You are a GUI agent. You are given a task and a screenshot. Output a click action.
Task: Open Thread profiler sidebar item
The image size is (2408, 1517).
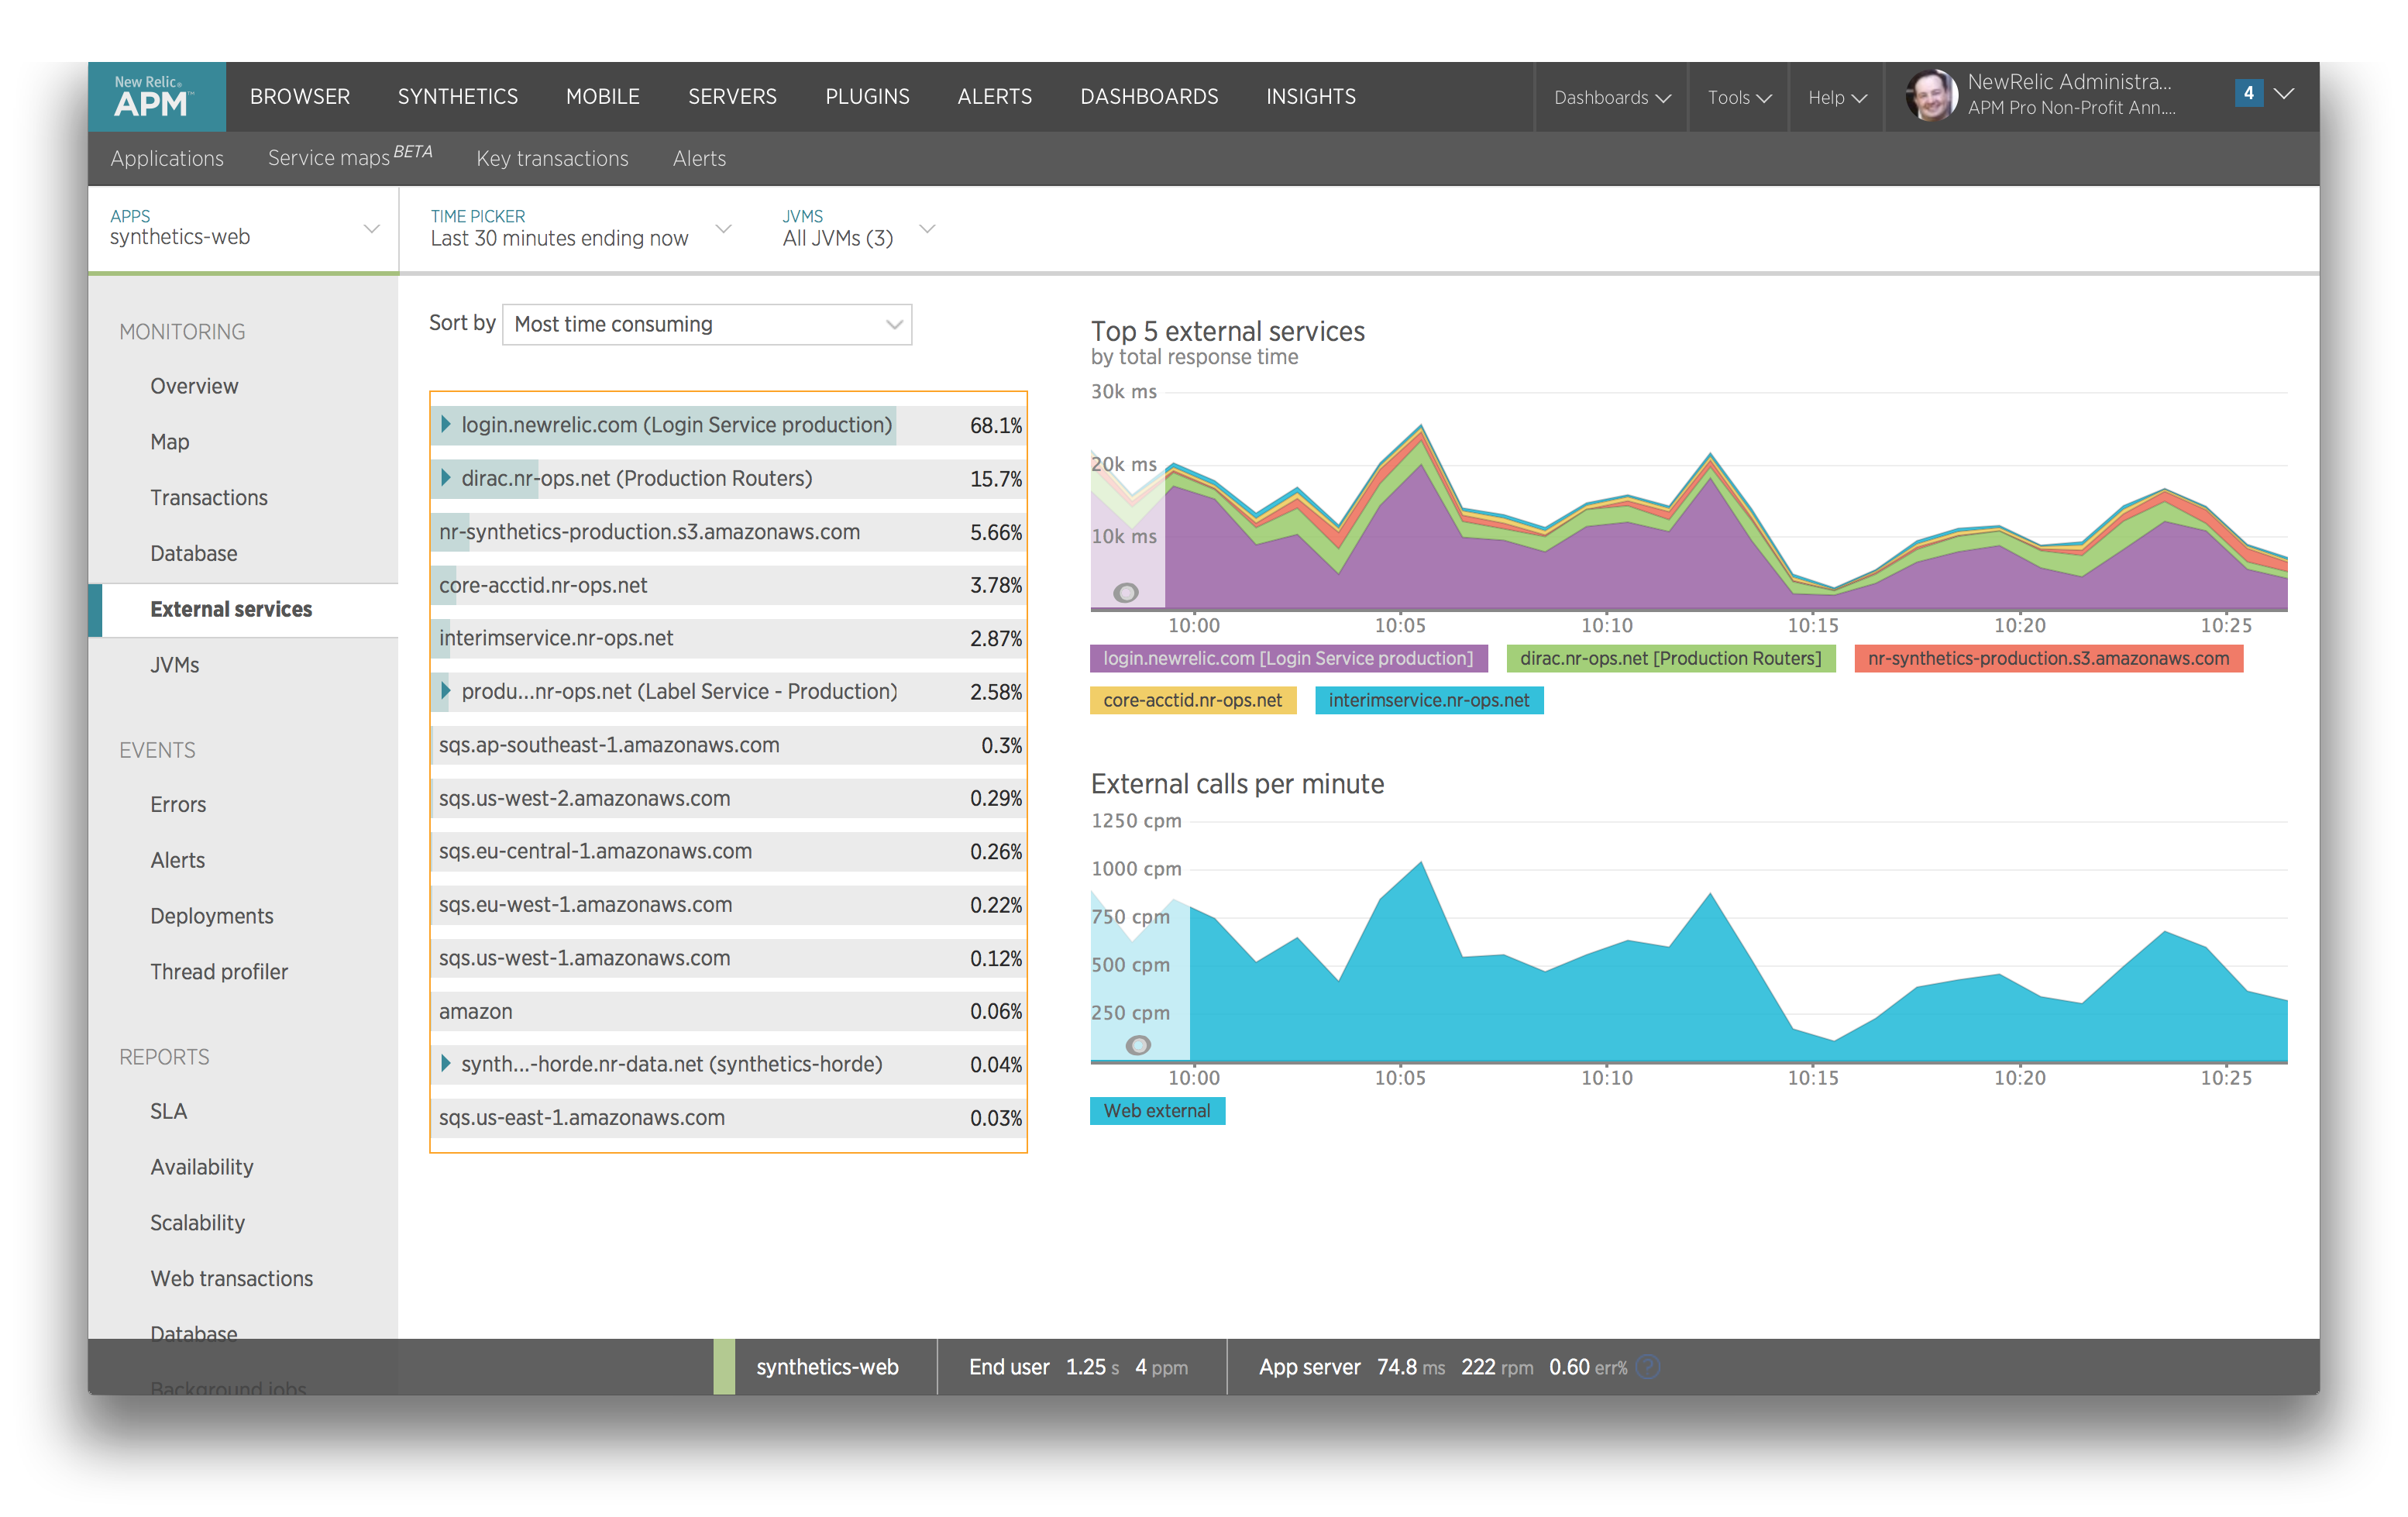219,972
